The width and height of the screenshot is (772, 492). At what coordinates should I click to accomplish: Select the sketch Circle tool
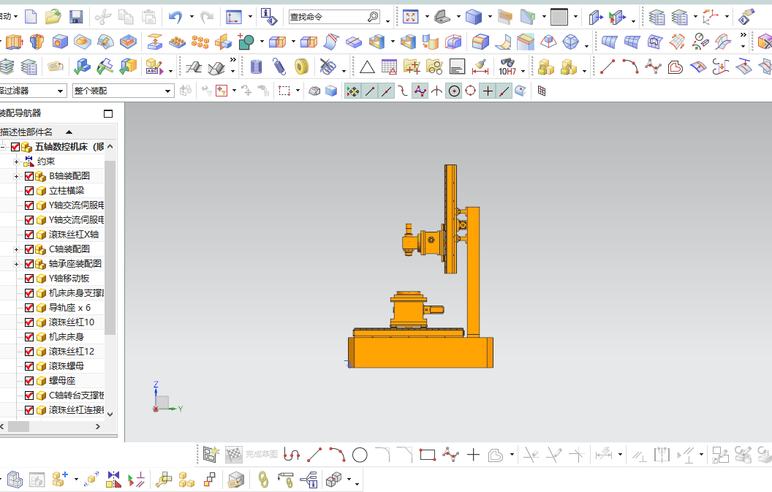pyautogui.click(x=360, y=455)
